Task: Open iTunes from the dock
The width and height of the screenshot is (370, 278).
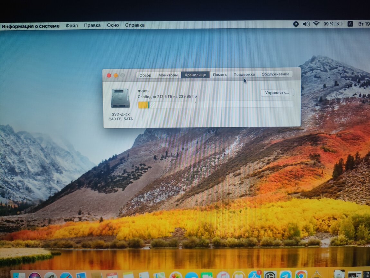Action: (x=223, y=275)
